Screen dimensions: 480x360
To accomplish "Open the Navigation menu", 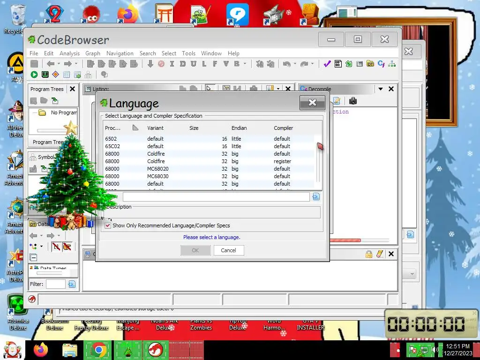I will pos(120,53).
